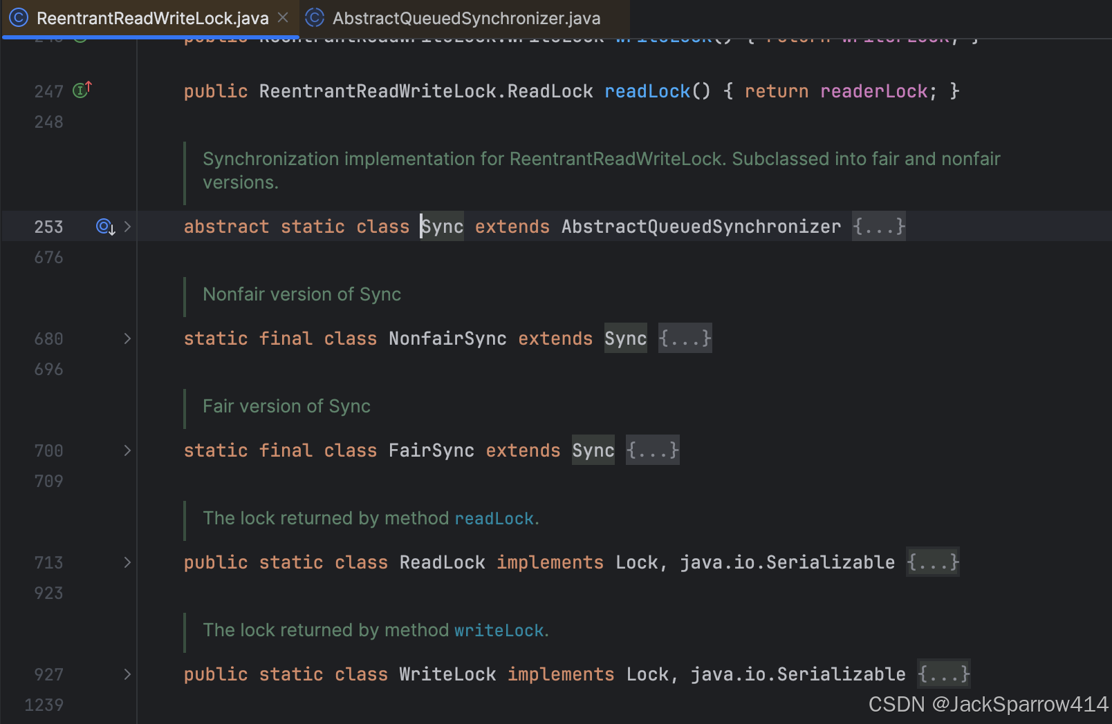Expand the ReadLock class fold arrow
This screenshot has width=1112, height=724.
[127, 562]
